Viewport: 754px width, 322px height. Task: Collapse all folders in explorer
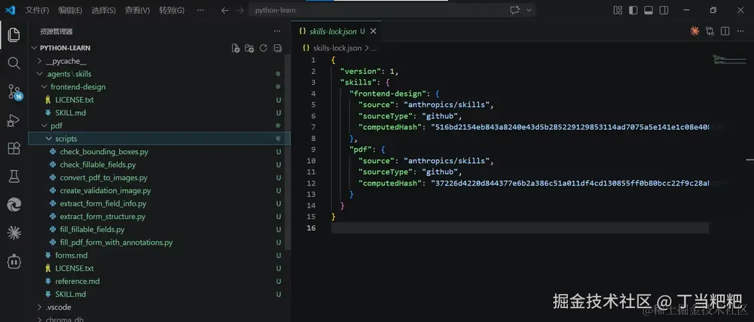point(277,48)
